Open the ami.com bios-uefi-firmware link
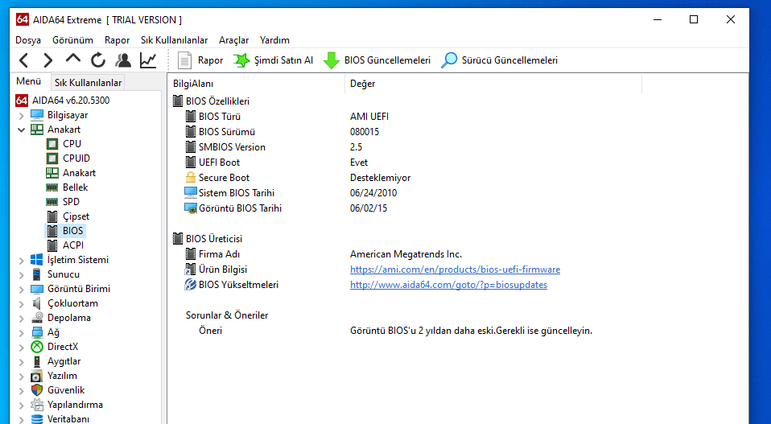771x424 pixels. tap(455, 270)
